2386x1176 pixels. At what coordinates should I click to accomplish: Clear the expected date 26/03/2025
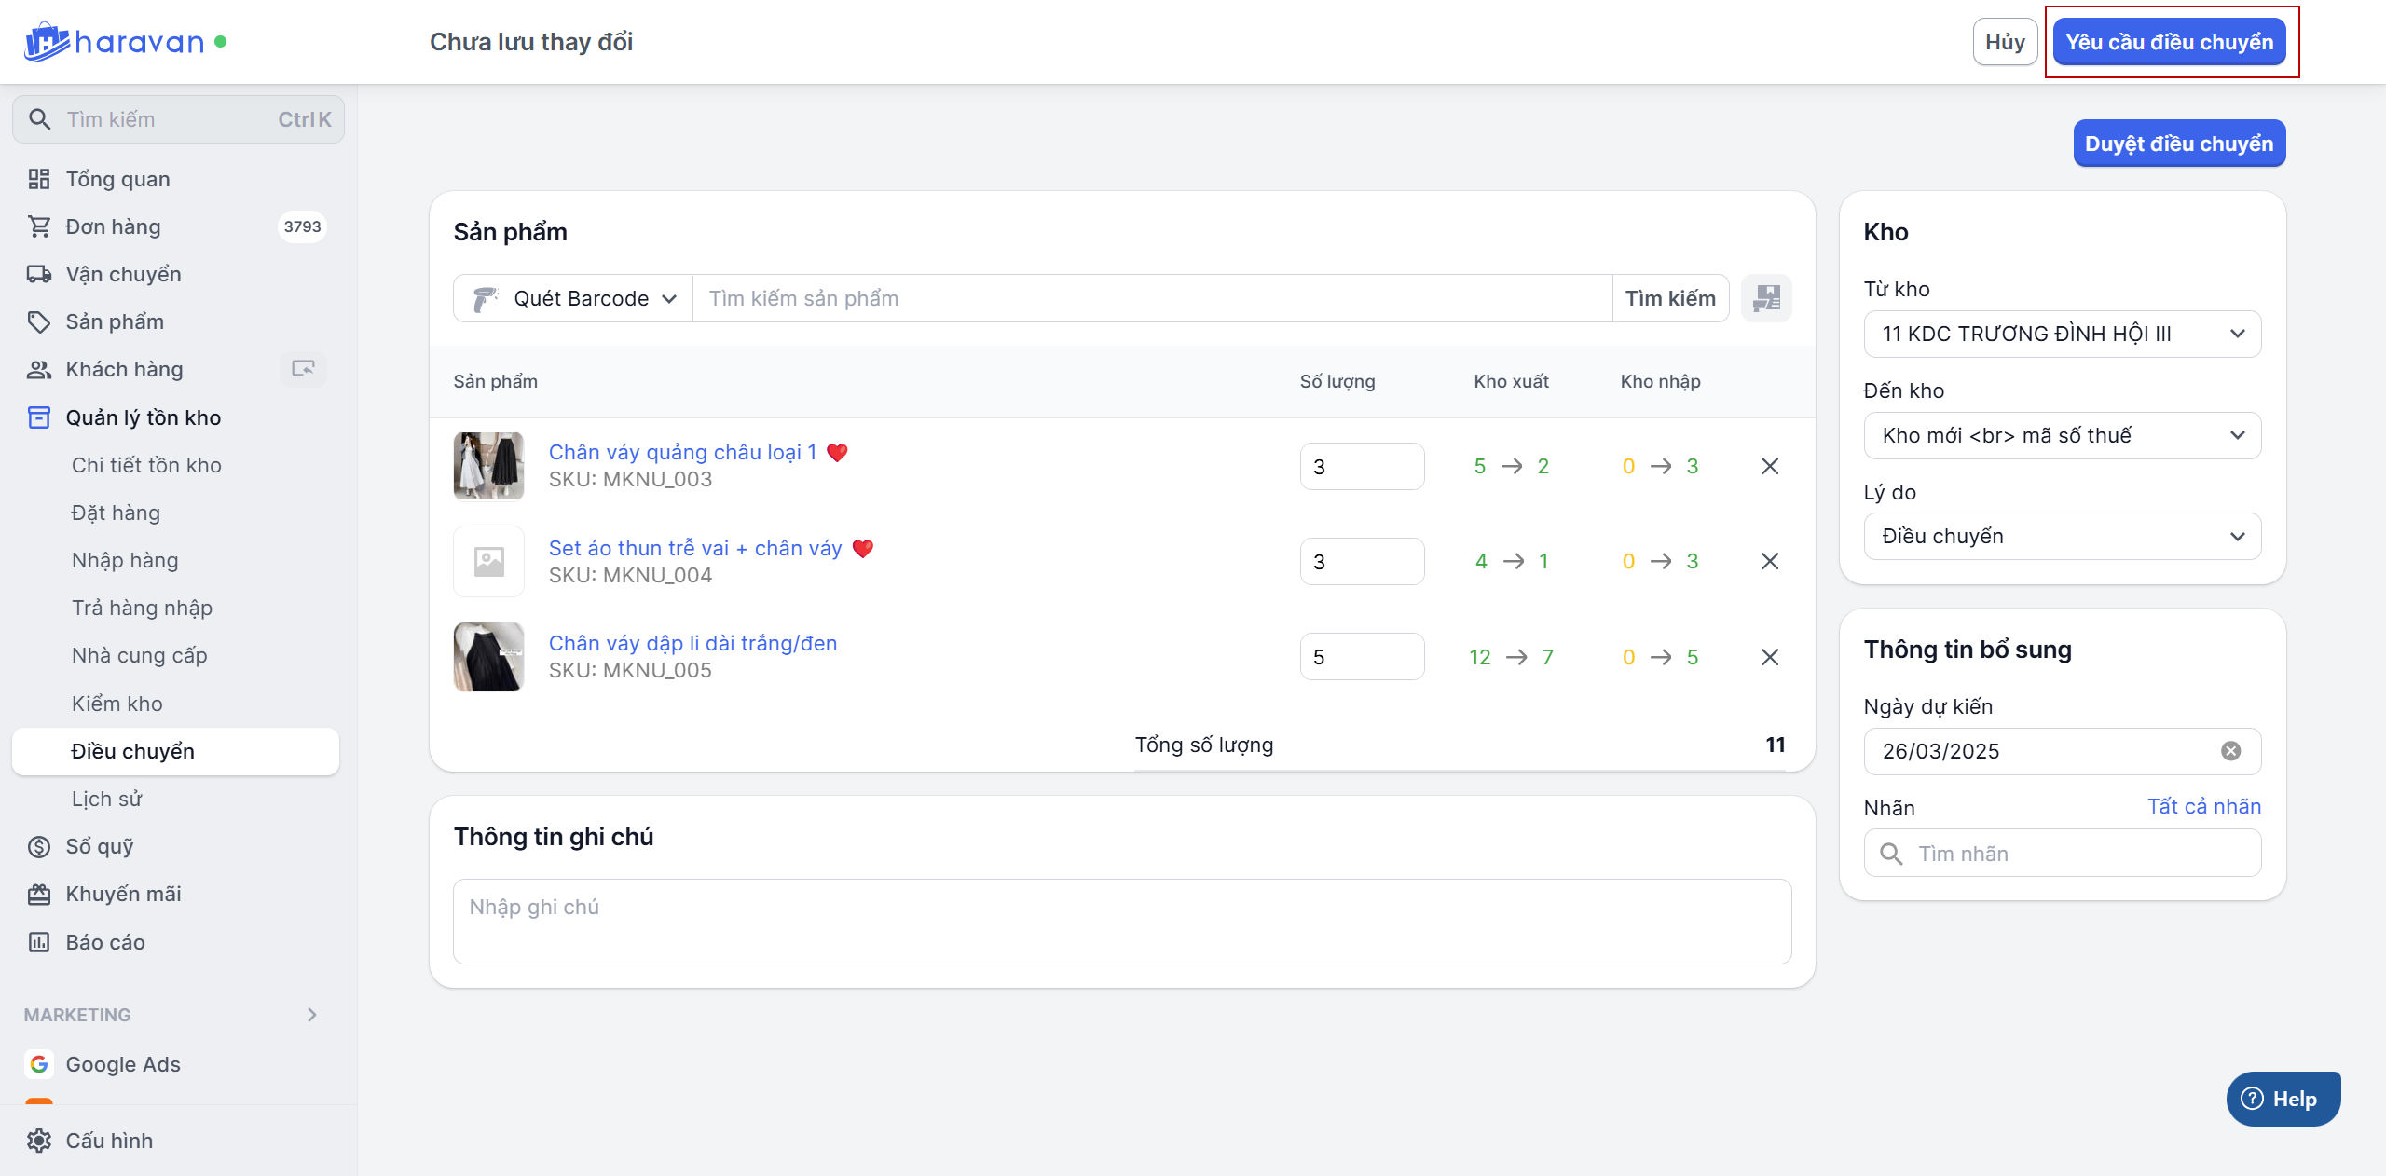pyautogui.click(x=2230, y=751)
